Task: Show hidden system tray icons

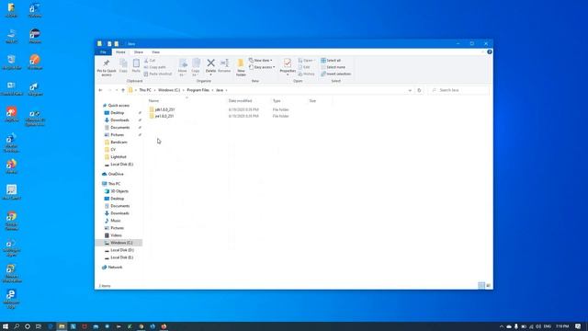Action: [x=502, y=326]
